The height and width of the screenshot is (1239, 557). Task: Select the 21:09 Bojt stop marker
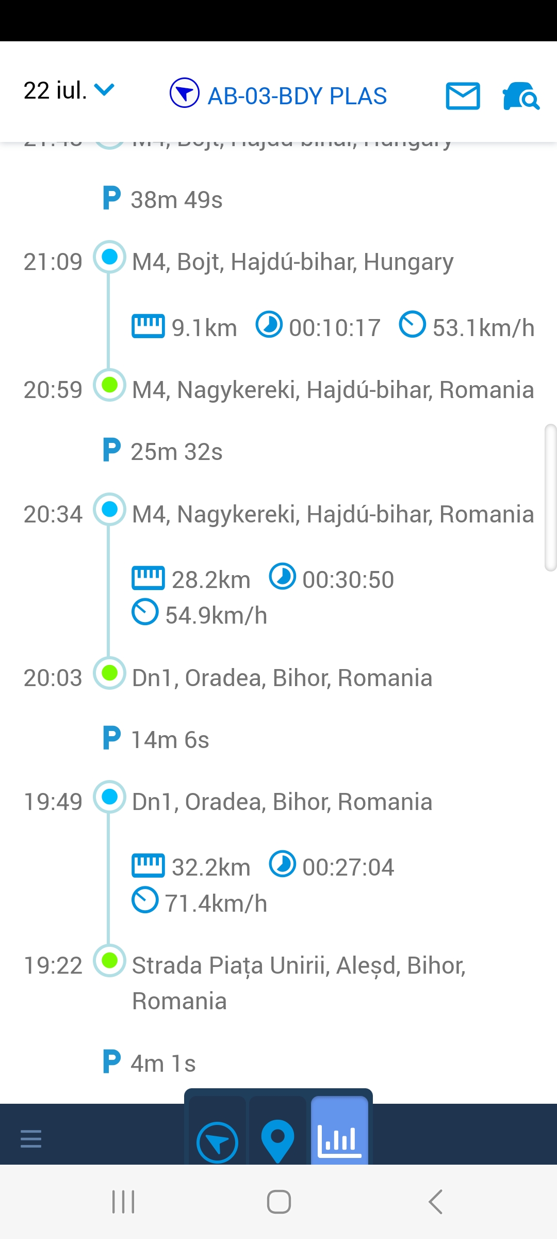[109, 257]
